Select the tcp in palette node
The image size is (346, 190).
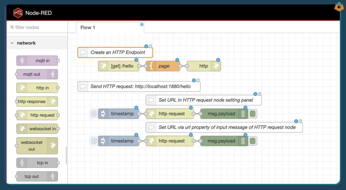pos(37,163)
